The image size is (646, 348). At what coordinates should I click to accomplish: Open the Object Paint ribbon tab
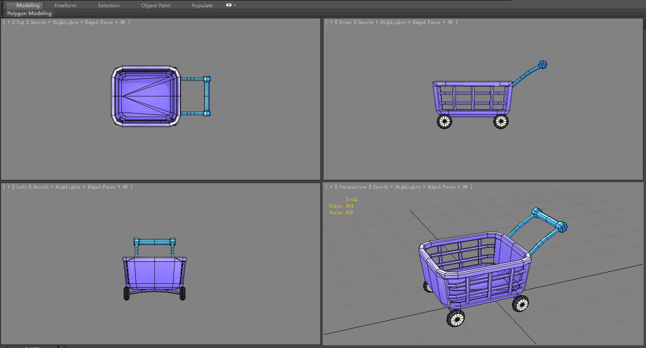(155, 5)
